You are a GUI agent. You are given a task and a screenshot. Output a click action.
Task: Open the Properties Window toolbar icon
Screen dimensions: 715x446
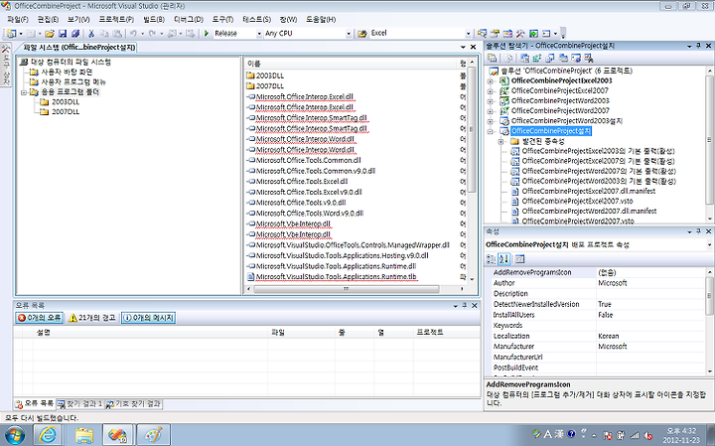click(495, 34)
